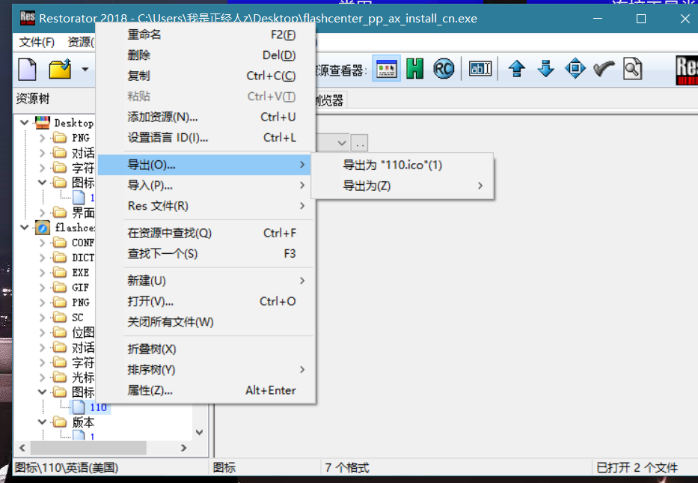Click the blue four-arrow move icon
This screenshot has width=698, height=483.
tap(575, 69)
